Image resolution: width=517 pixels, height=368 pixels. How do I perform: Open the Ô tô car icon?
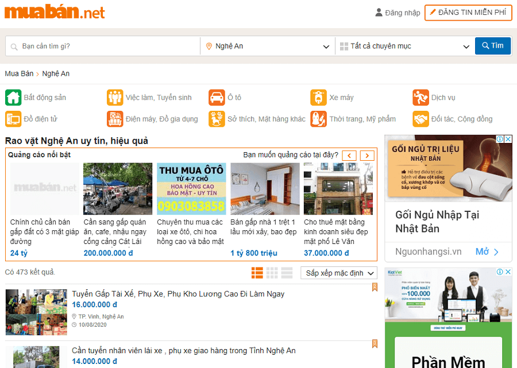coord(217,98)
